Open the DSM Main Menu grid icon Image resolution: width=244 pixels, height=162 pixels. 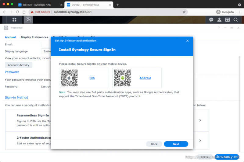(x=14, y=20)
